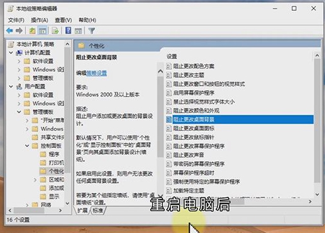Click the Back arrow toolbar icon
This screenshot has height=233, width=325.
pyautogui.click(x=10, y=31)
